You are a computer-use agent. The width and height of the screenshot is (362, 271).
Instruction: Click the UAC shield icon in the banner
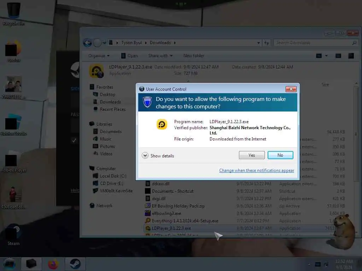tap(147, 102)
